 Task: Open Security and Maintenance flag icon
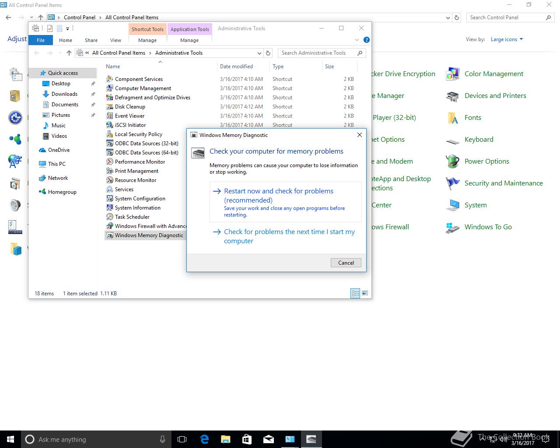tap(452, 183)
